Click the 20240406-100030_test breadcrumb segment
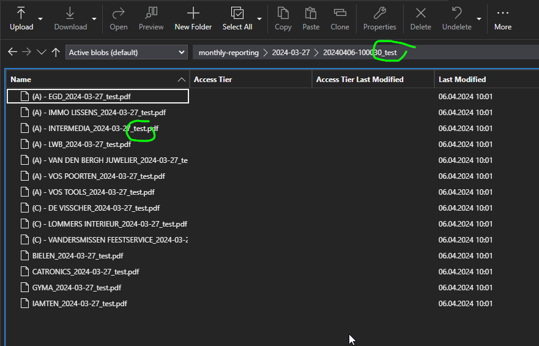The width and height of the screenshot is (539, 346). coord(360,53)
